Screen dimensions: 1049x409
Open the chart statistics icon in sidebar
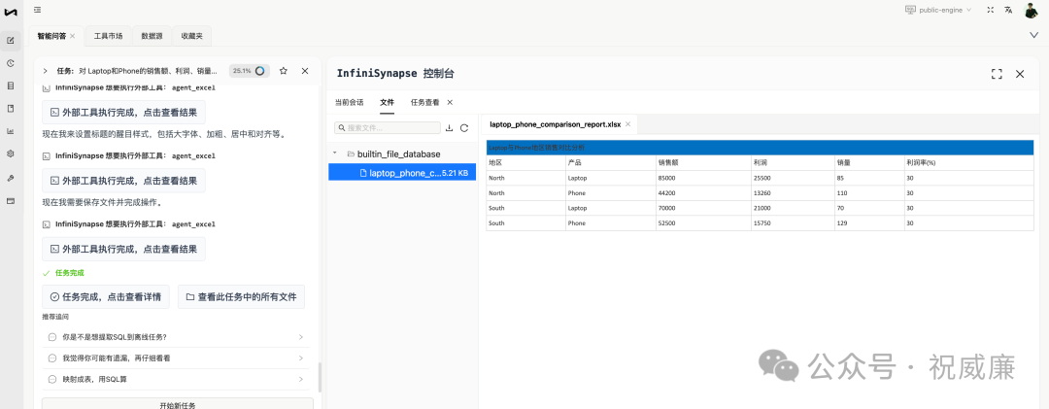[11, 131]
